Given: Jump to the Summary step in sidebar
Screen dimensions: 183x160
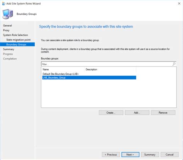Looking at the screenshot, I should tap(8, 49).
